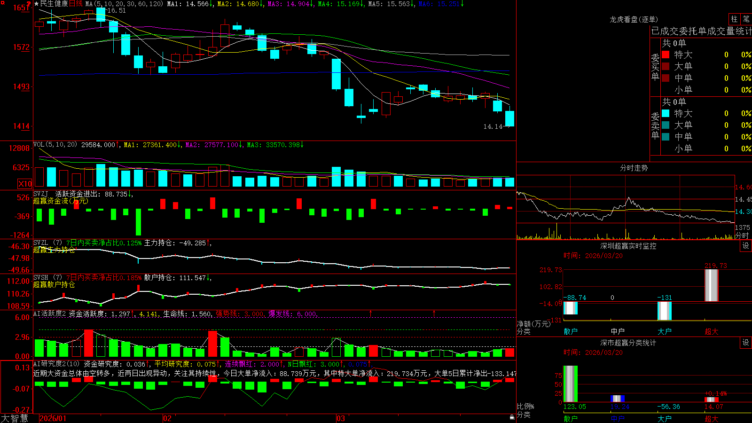Click the 超赢散户持仓 label
Viewport: 752px width, 423px height.
coord(54,284)
